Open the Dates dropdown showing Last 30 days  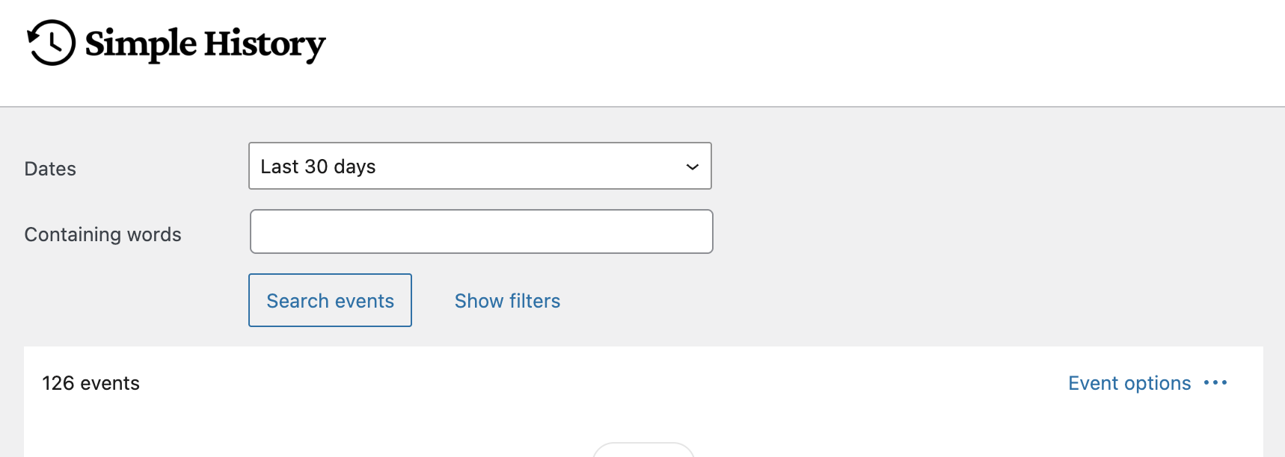(x=480, y=166)
